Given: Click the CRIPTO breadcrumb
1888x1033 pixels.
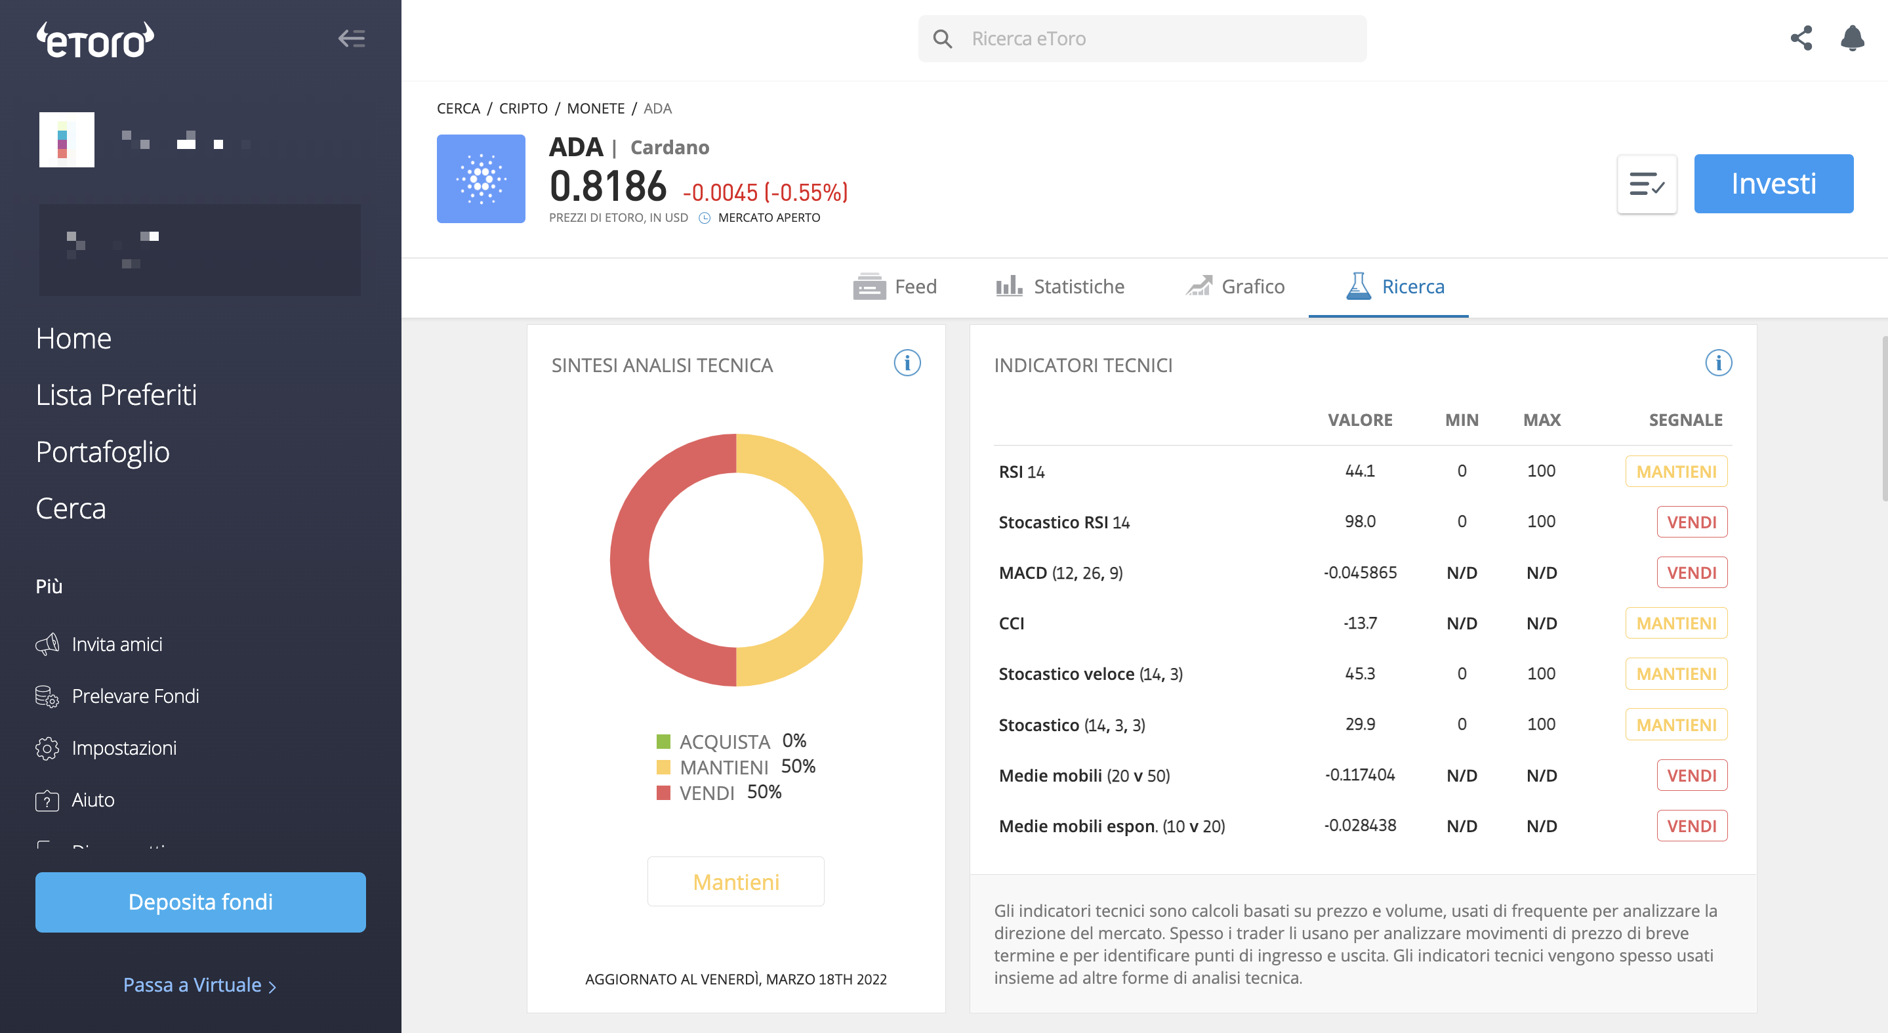Looking at the screenshot, I should (x=523, y=108).
